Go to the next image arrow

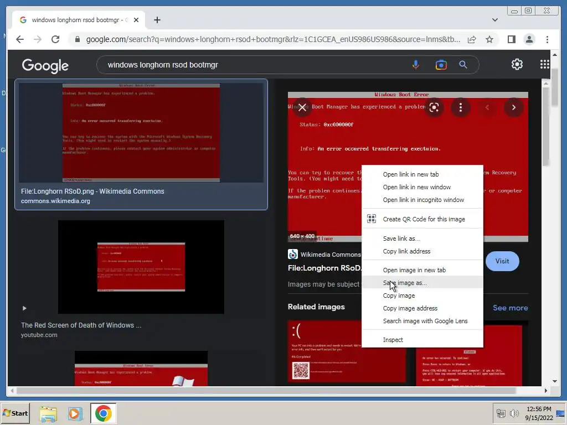pyautogui.click(x=513, y=107)
